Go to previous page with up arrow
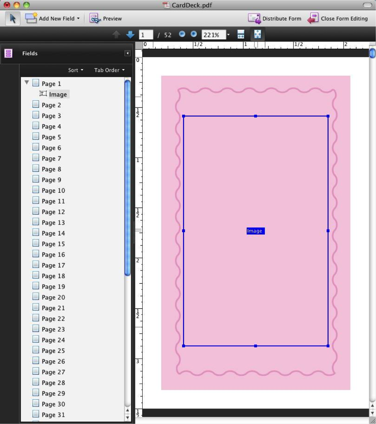The width and height of the screenshot is (376, 424). [x=116, y=34]
